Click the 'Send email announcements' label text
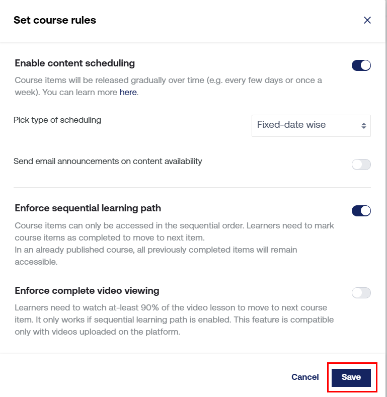 [108, 161]
